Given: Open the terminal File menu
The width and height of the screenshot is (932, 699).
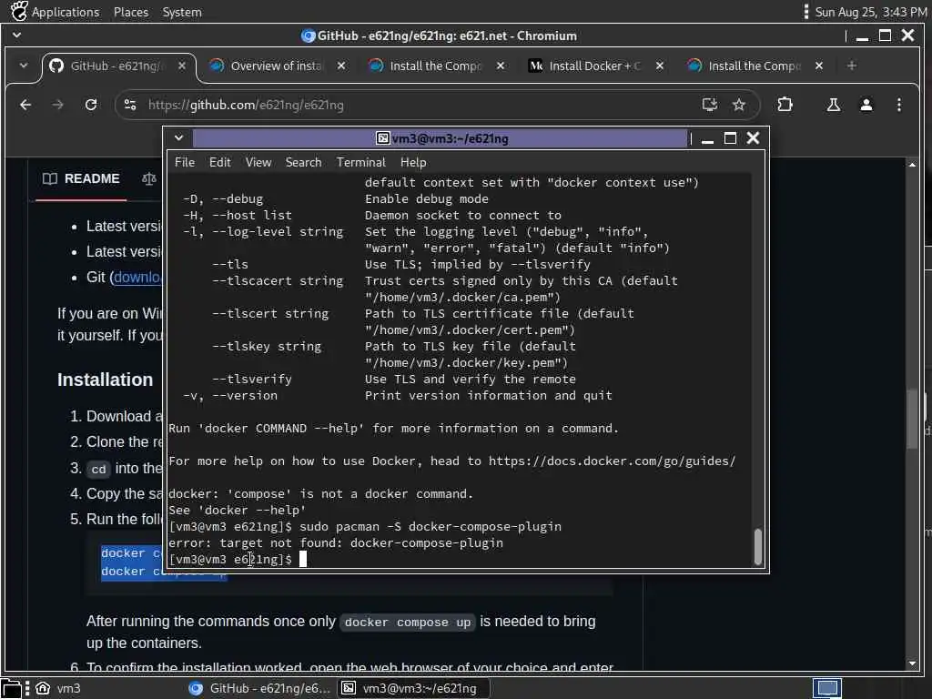Looking at the screenshot, I should pyautogui.click(x=184, y=162).
